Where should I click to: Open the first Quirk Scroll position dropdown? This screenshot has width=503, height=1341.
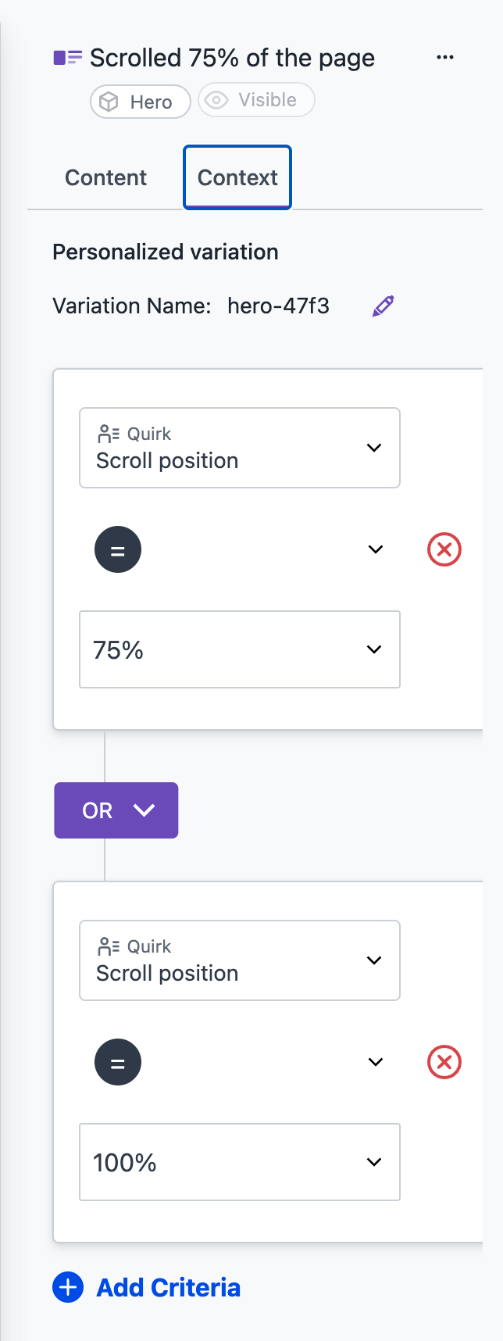[240, 448]
